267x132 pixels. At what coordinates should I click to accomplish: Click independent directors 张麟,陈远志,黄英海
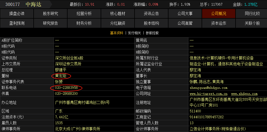point(206,82)
